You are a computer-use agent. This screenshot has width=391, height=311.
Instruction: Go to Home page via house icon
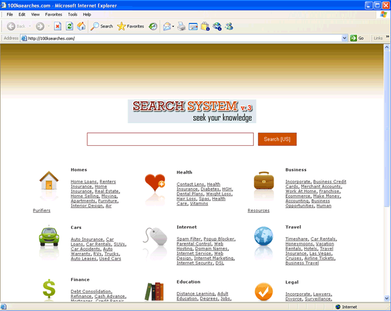pos(82,26)
